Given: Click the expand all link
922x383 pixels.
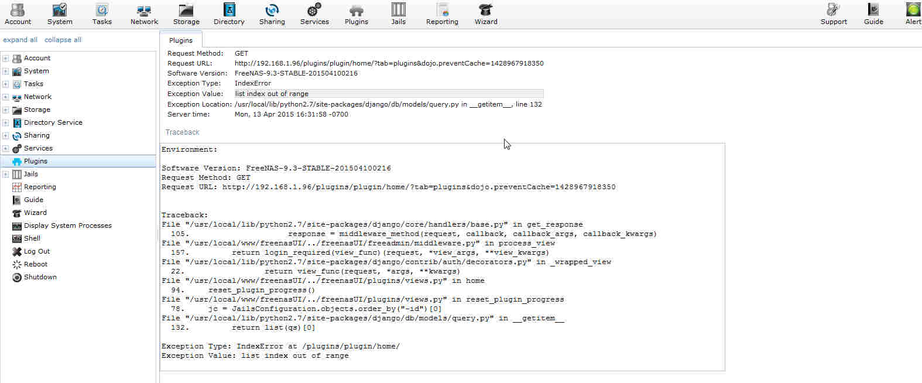Looking at the screenshot, I should (x=20, y=40).
